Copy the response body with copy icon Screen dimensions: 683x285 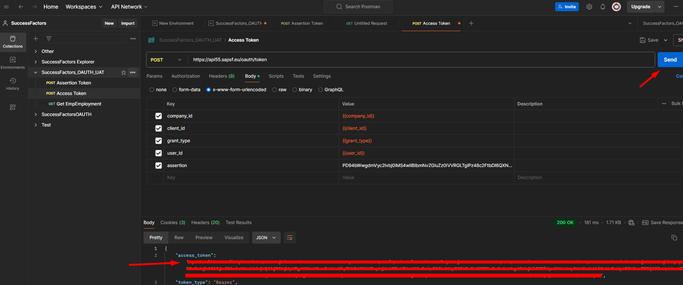click(674, 238)
